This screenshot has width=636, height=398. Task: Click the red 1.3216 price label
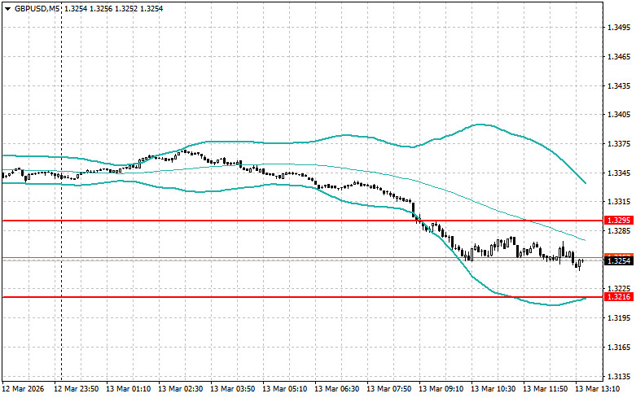click(x=619, y=297)
